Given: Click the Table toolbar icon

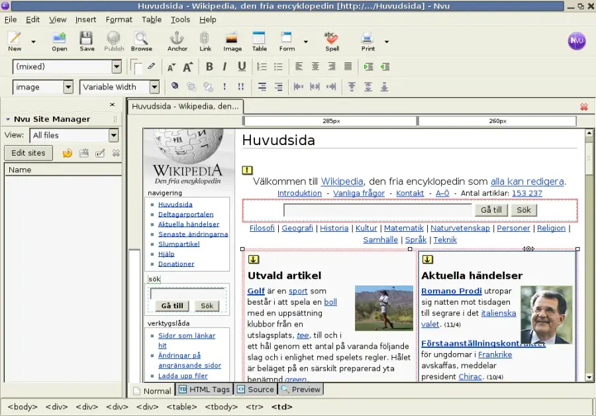Looking at the screenshot, I should 259,41.
